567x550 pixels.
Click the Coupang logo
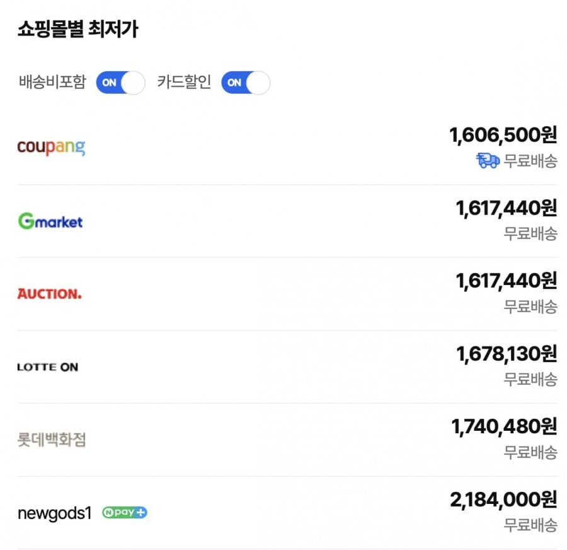[51, 148]
